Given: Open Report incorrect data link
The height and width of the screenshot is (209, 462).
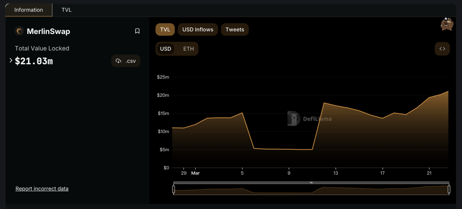Looking at the screenshot, I should [x=42, y=188].
